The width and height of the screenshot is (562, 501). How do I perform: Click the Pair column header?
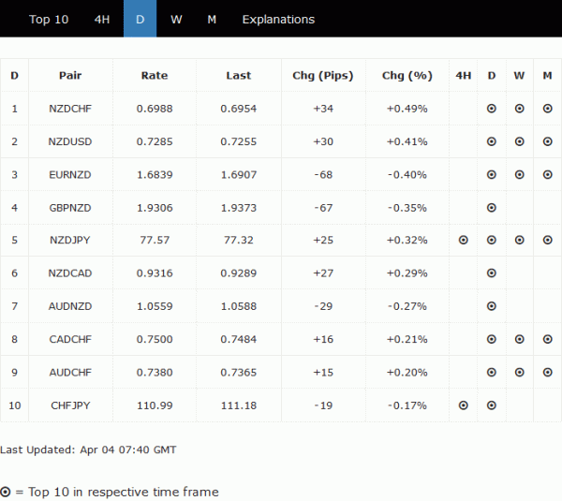click(70, 75)
